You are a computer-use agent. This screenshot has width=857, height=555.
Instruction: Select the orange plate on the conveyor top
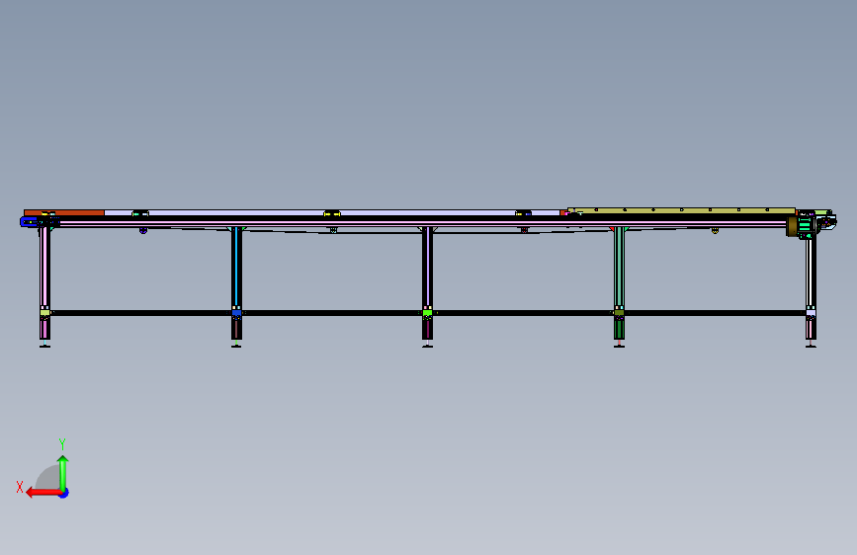coord(64,212)
